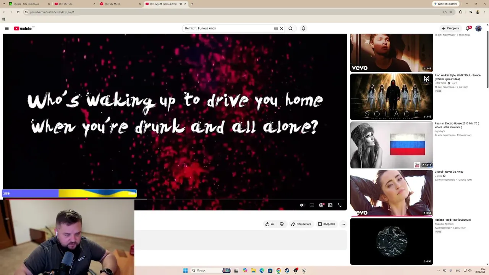This screenshot has width=489, height=275.
Task: Open the Windows Start menu
Action: pos(185,270)
